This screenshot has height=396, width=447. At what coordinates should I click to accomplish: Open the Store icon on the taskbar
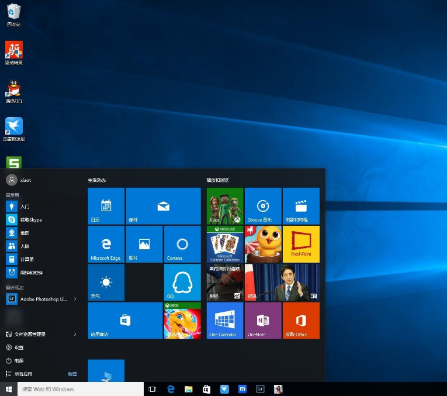click(206, 389)
